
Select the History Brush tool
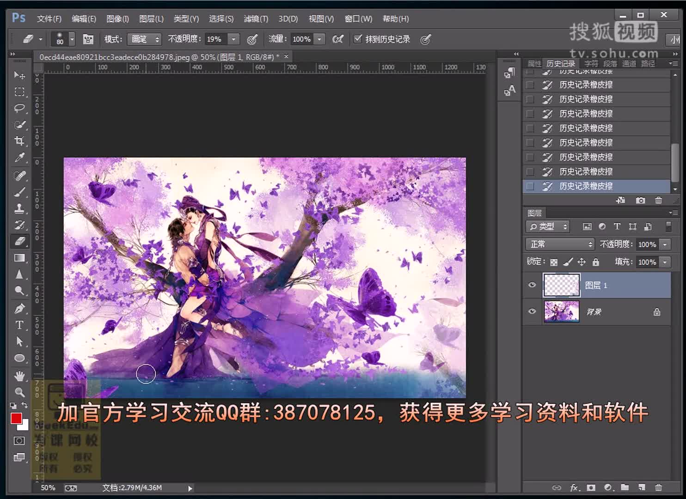(19, 225)
